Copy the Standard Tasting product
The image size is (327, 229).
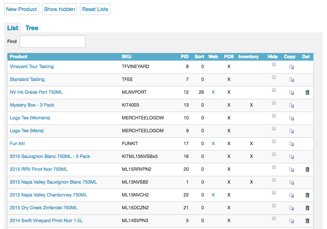pyautogui.click(x=291, y=80)
